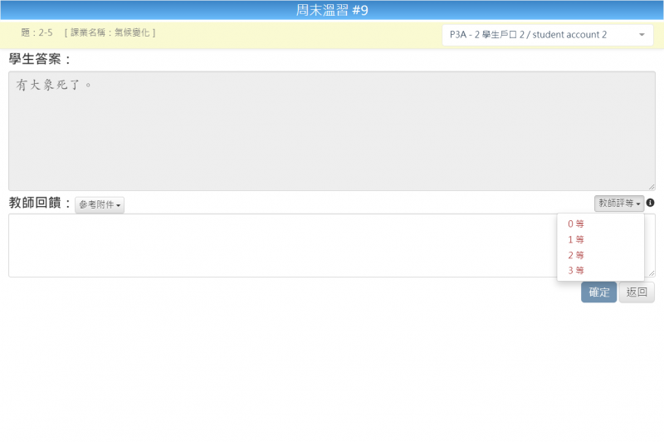
Task: Click the 學生答案 heading
Action: coord(40,59)
